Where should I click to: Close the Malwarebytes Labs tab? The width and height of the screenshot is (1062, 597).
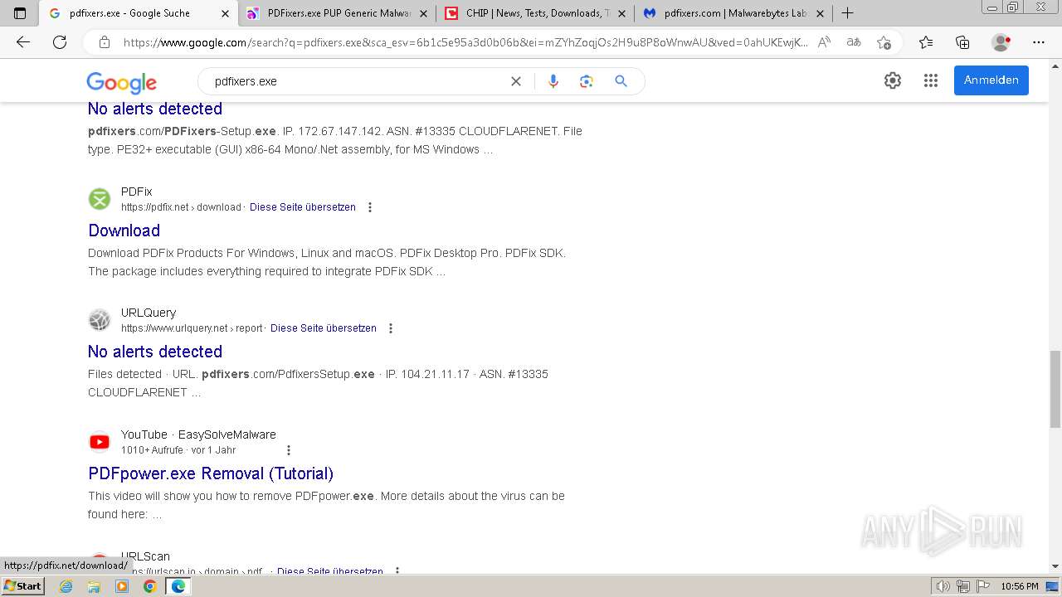[x=821, y=13]
